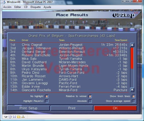
Task: Open the Acción menu
Action: (x=7, y=7)
